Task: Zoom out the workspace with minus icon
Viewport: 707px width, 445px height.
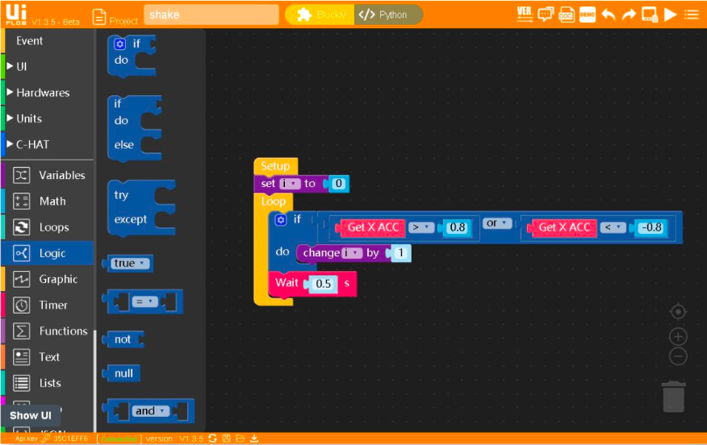Action: (x=678, y=356)
